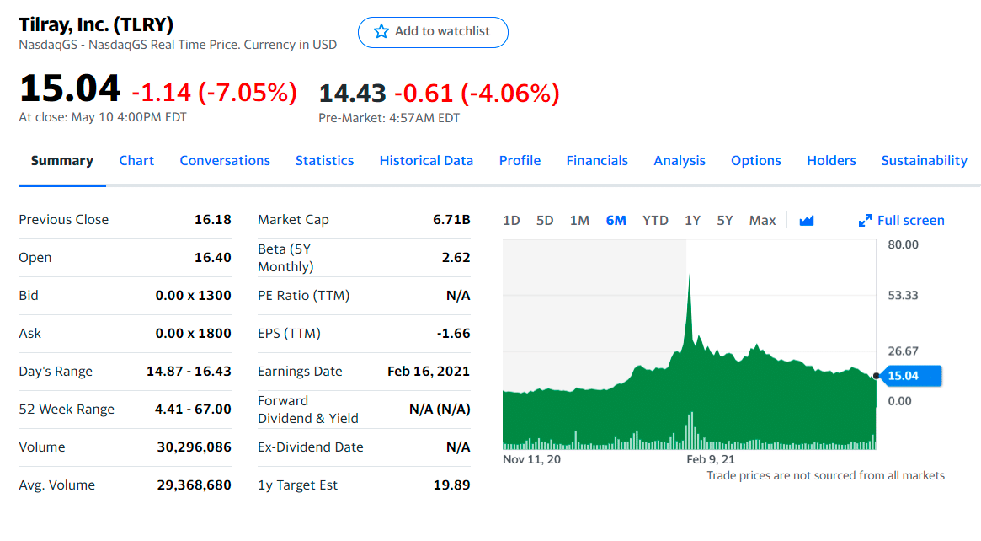Image resolution: width=981 pixels, height=541 pixels.
Task: Add Tilray to watchlist
Action: click(x=433, y=32)
